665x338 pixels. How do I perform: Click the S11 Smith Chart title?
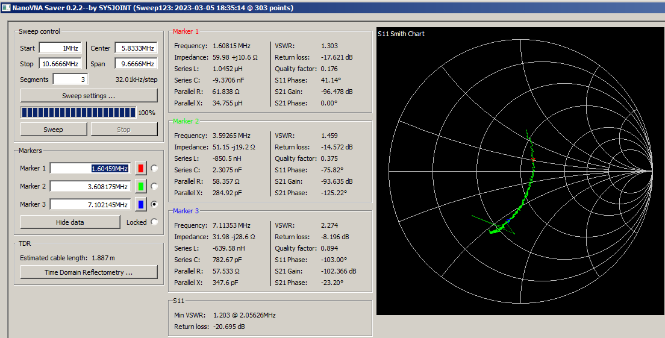[x=401, y=34]
